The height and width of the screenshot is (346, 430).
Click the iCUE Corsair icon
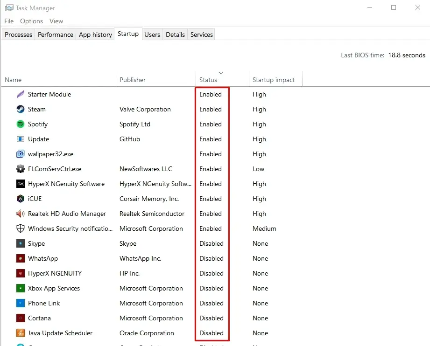click(20, 199)
